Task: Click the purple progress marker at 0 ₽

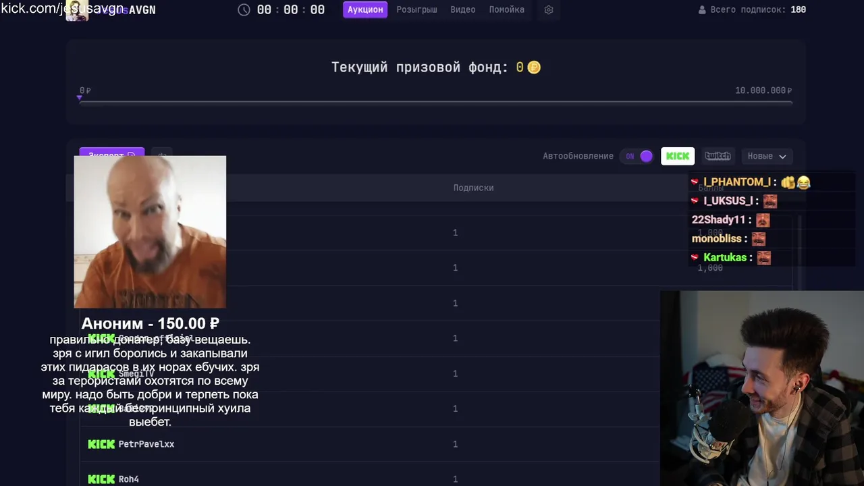Action: (80, 99)
